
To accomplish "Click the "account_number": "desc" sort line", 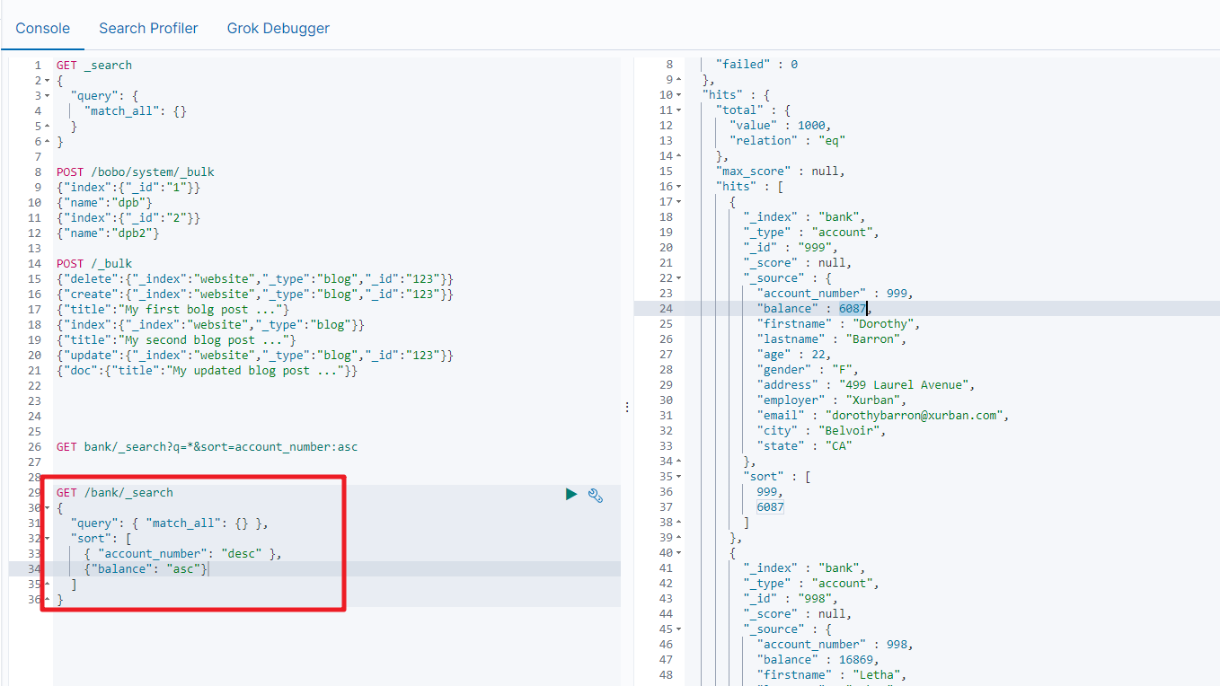I will pyautogui.click(x=183, y=554).
